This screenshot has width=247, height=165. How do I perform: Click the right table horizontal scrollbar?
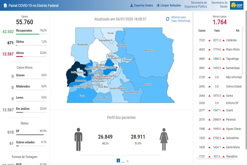tap(216, 159)
